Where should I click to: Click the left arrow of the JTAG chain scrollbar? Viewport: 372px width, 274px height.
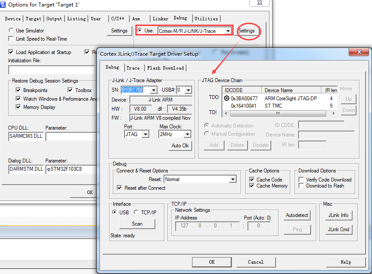point(226,114)
